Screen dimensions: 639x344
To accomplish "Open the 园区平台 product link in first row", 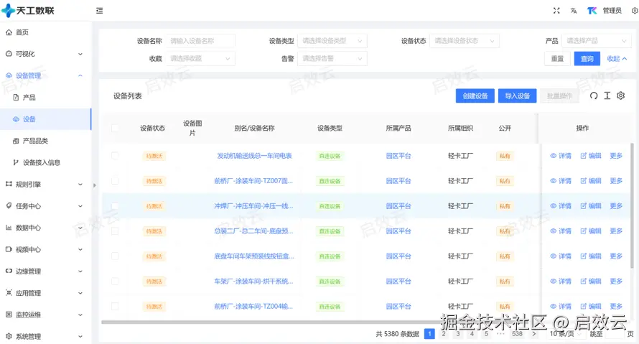I will (398, 156).
